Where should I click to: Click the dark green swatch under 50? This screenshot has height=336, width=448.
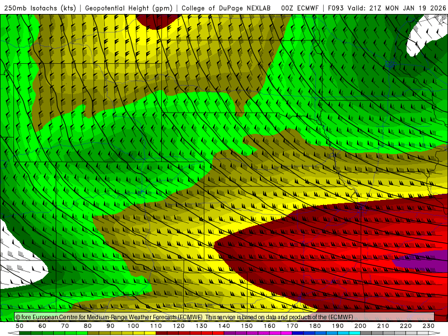25,333
